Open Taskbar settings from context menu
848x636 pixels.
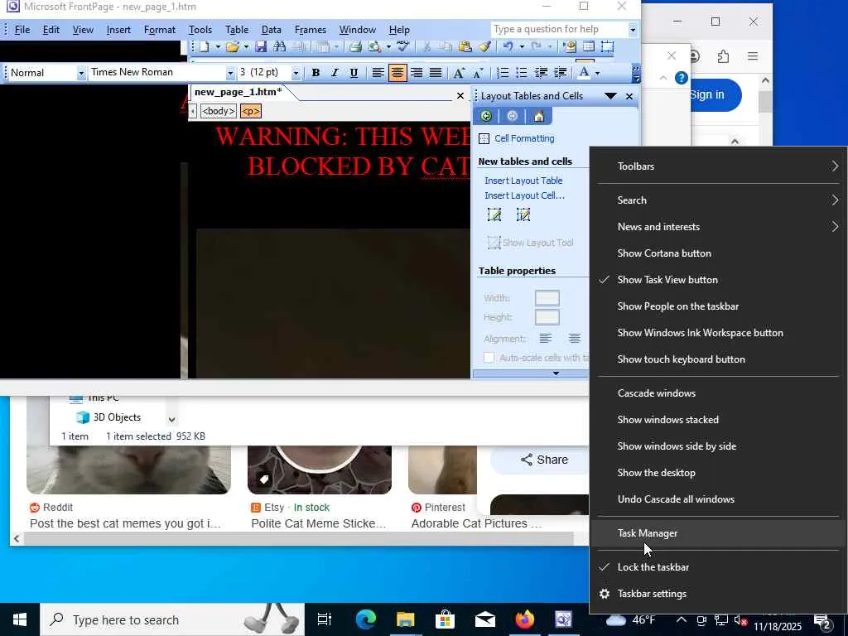718,594
